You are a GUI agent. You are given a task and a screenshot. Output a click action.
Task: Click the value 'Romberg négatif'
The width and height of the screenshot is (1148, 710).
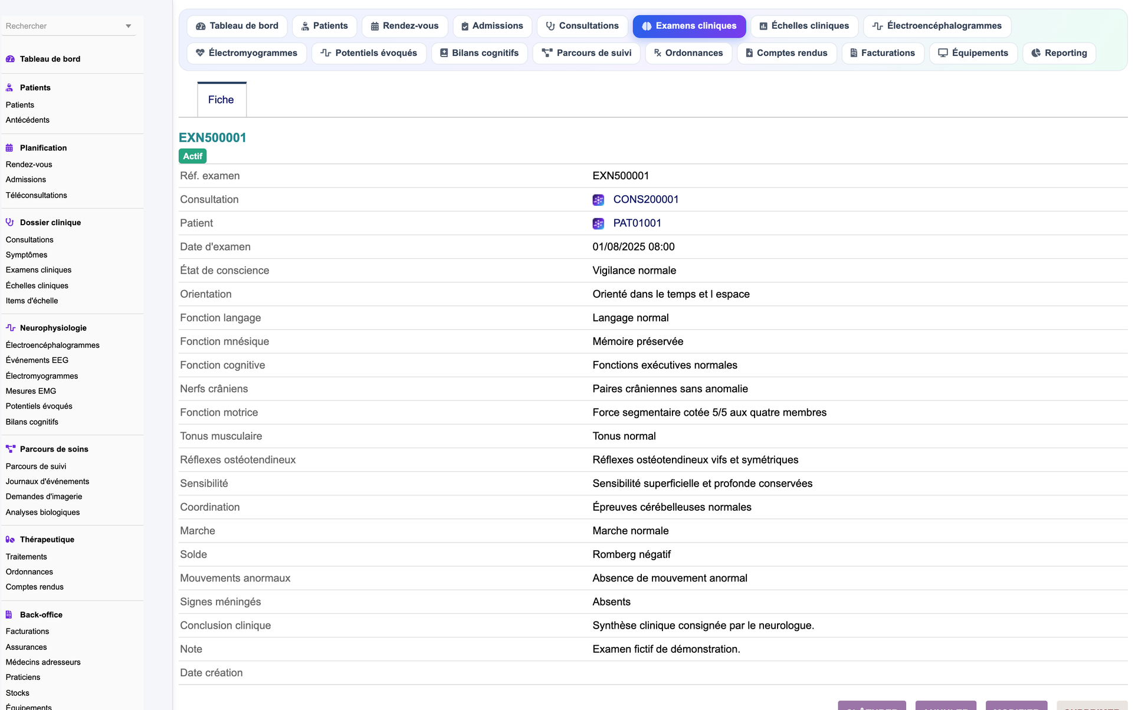[x=631, y=554]
